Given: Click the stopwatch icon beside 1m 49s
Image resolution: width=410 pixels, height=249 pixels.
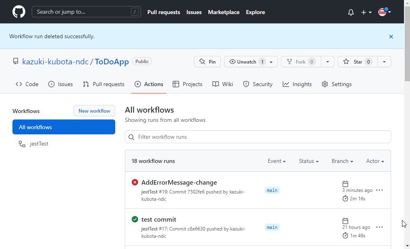Looking at the screenshot, I should coord(345,235).
